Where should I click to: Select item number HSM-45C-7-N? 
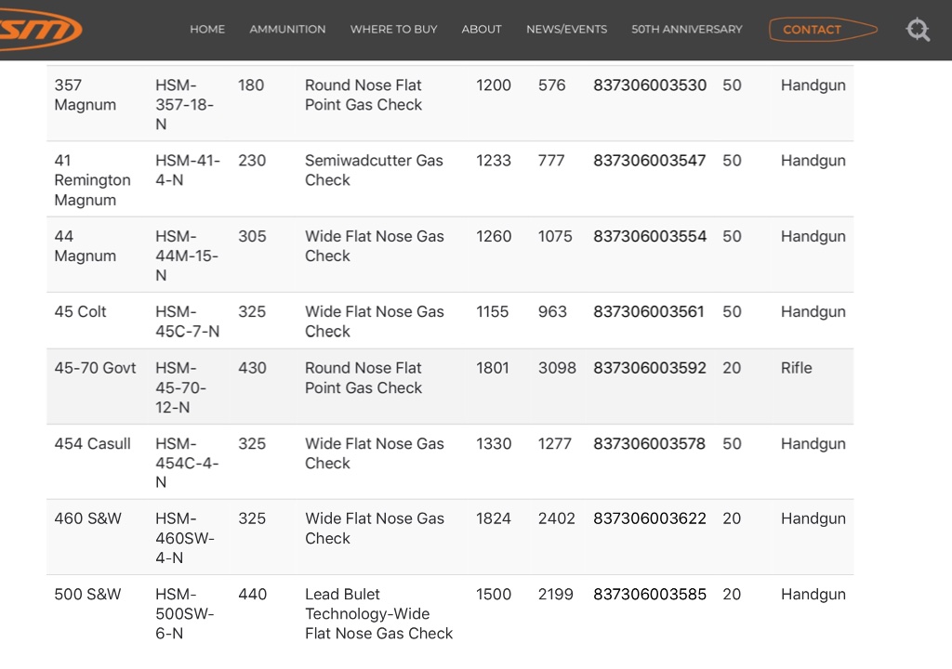point(187,321)
